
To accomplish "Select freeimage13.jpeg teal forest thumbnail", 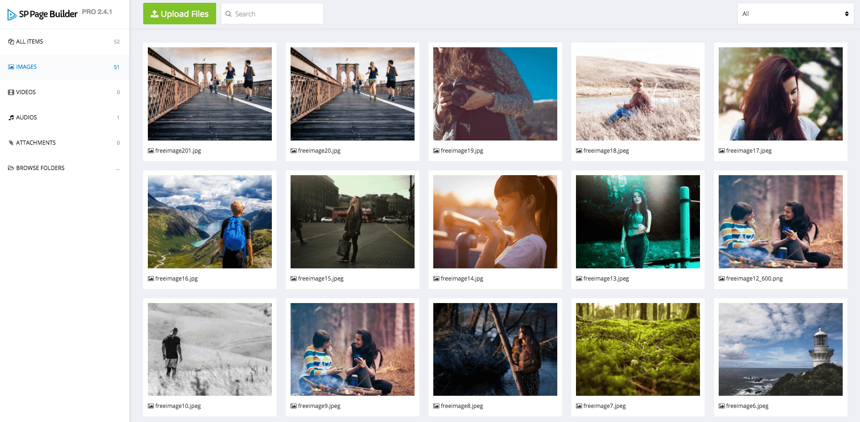I will [638, 222].
